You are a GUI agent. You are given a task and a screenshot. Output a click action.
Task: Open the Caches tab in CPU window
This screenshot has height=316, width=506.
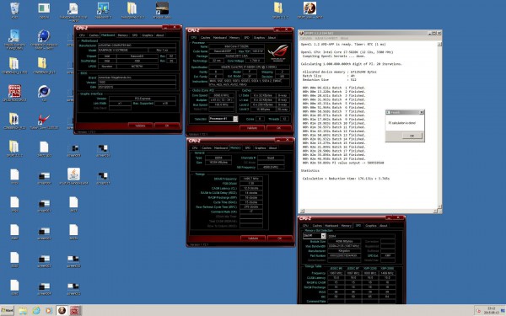click(205, 38)
